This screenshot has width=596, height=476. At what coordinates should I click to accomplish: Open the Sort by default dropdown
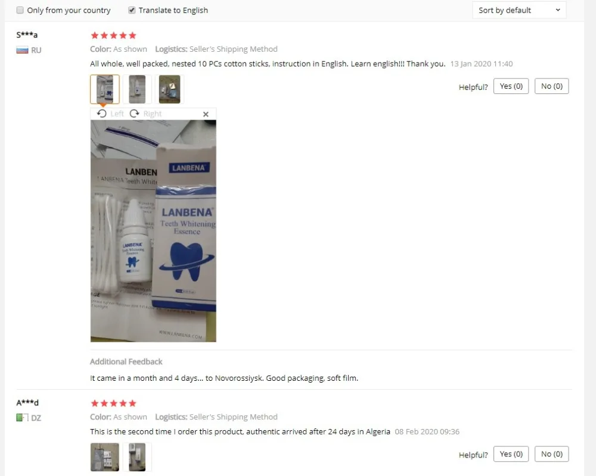(519, 10)
